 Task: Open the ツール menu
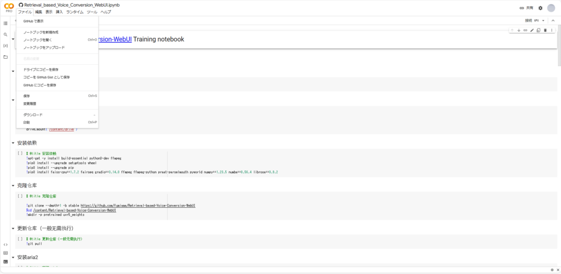tap(92, 12)
